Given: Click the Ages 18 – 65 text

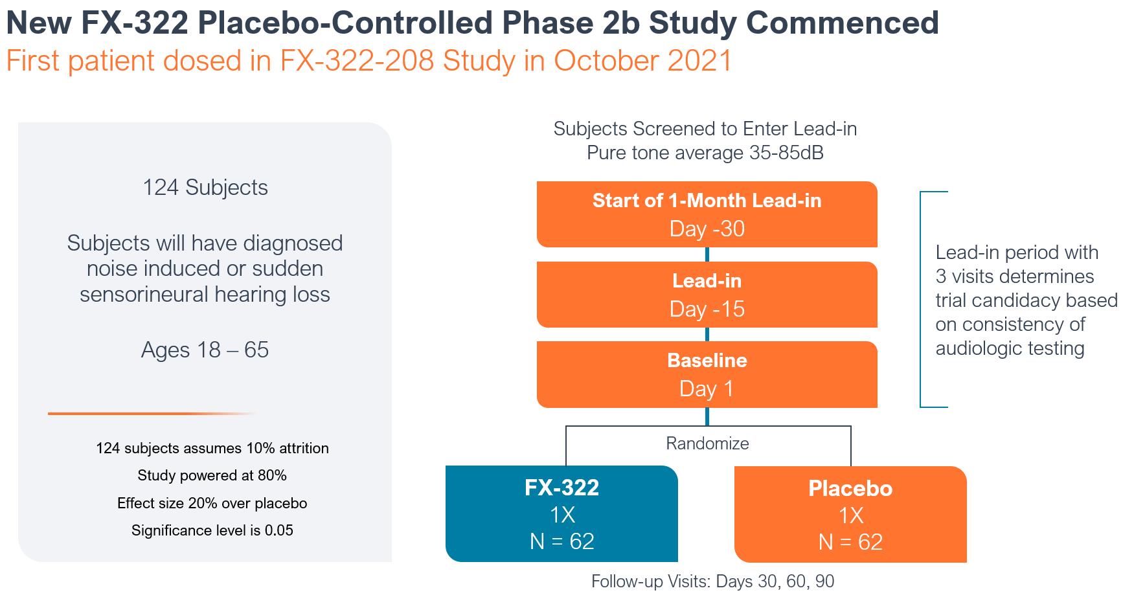Looking at the screenshot, I should (x=205, y=350).
